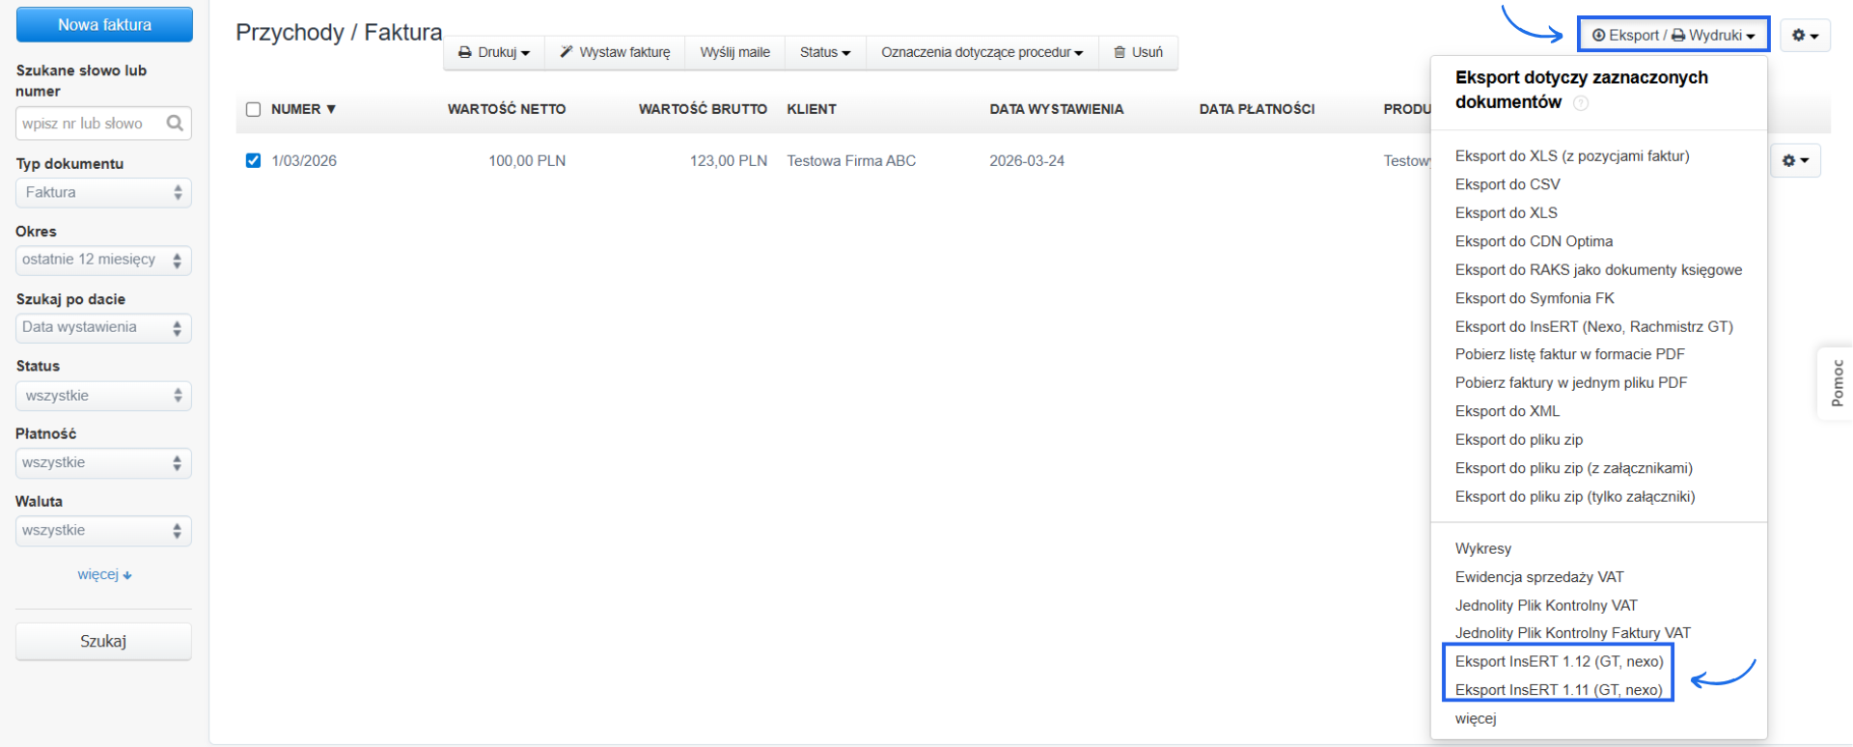Sort by the NUMER column header
The width and height of the screenshot is (1853, 747).
pos(303,109)
